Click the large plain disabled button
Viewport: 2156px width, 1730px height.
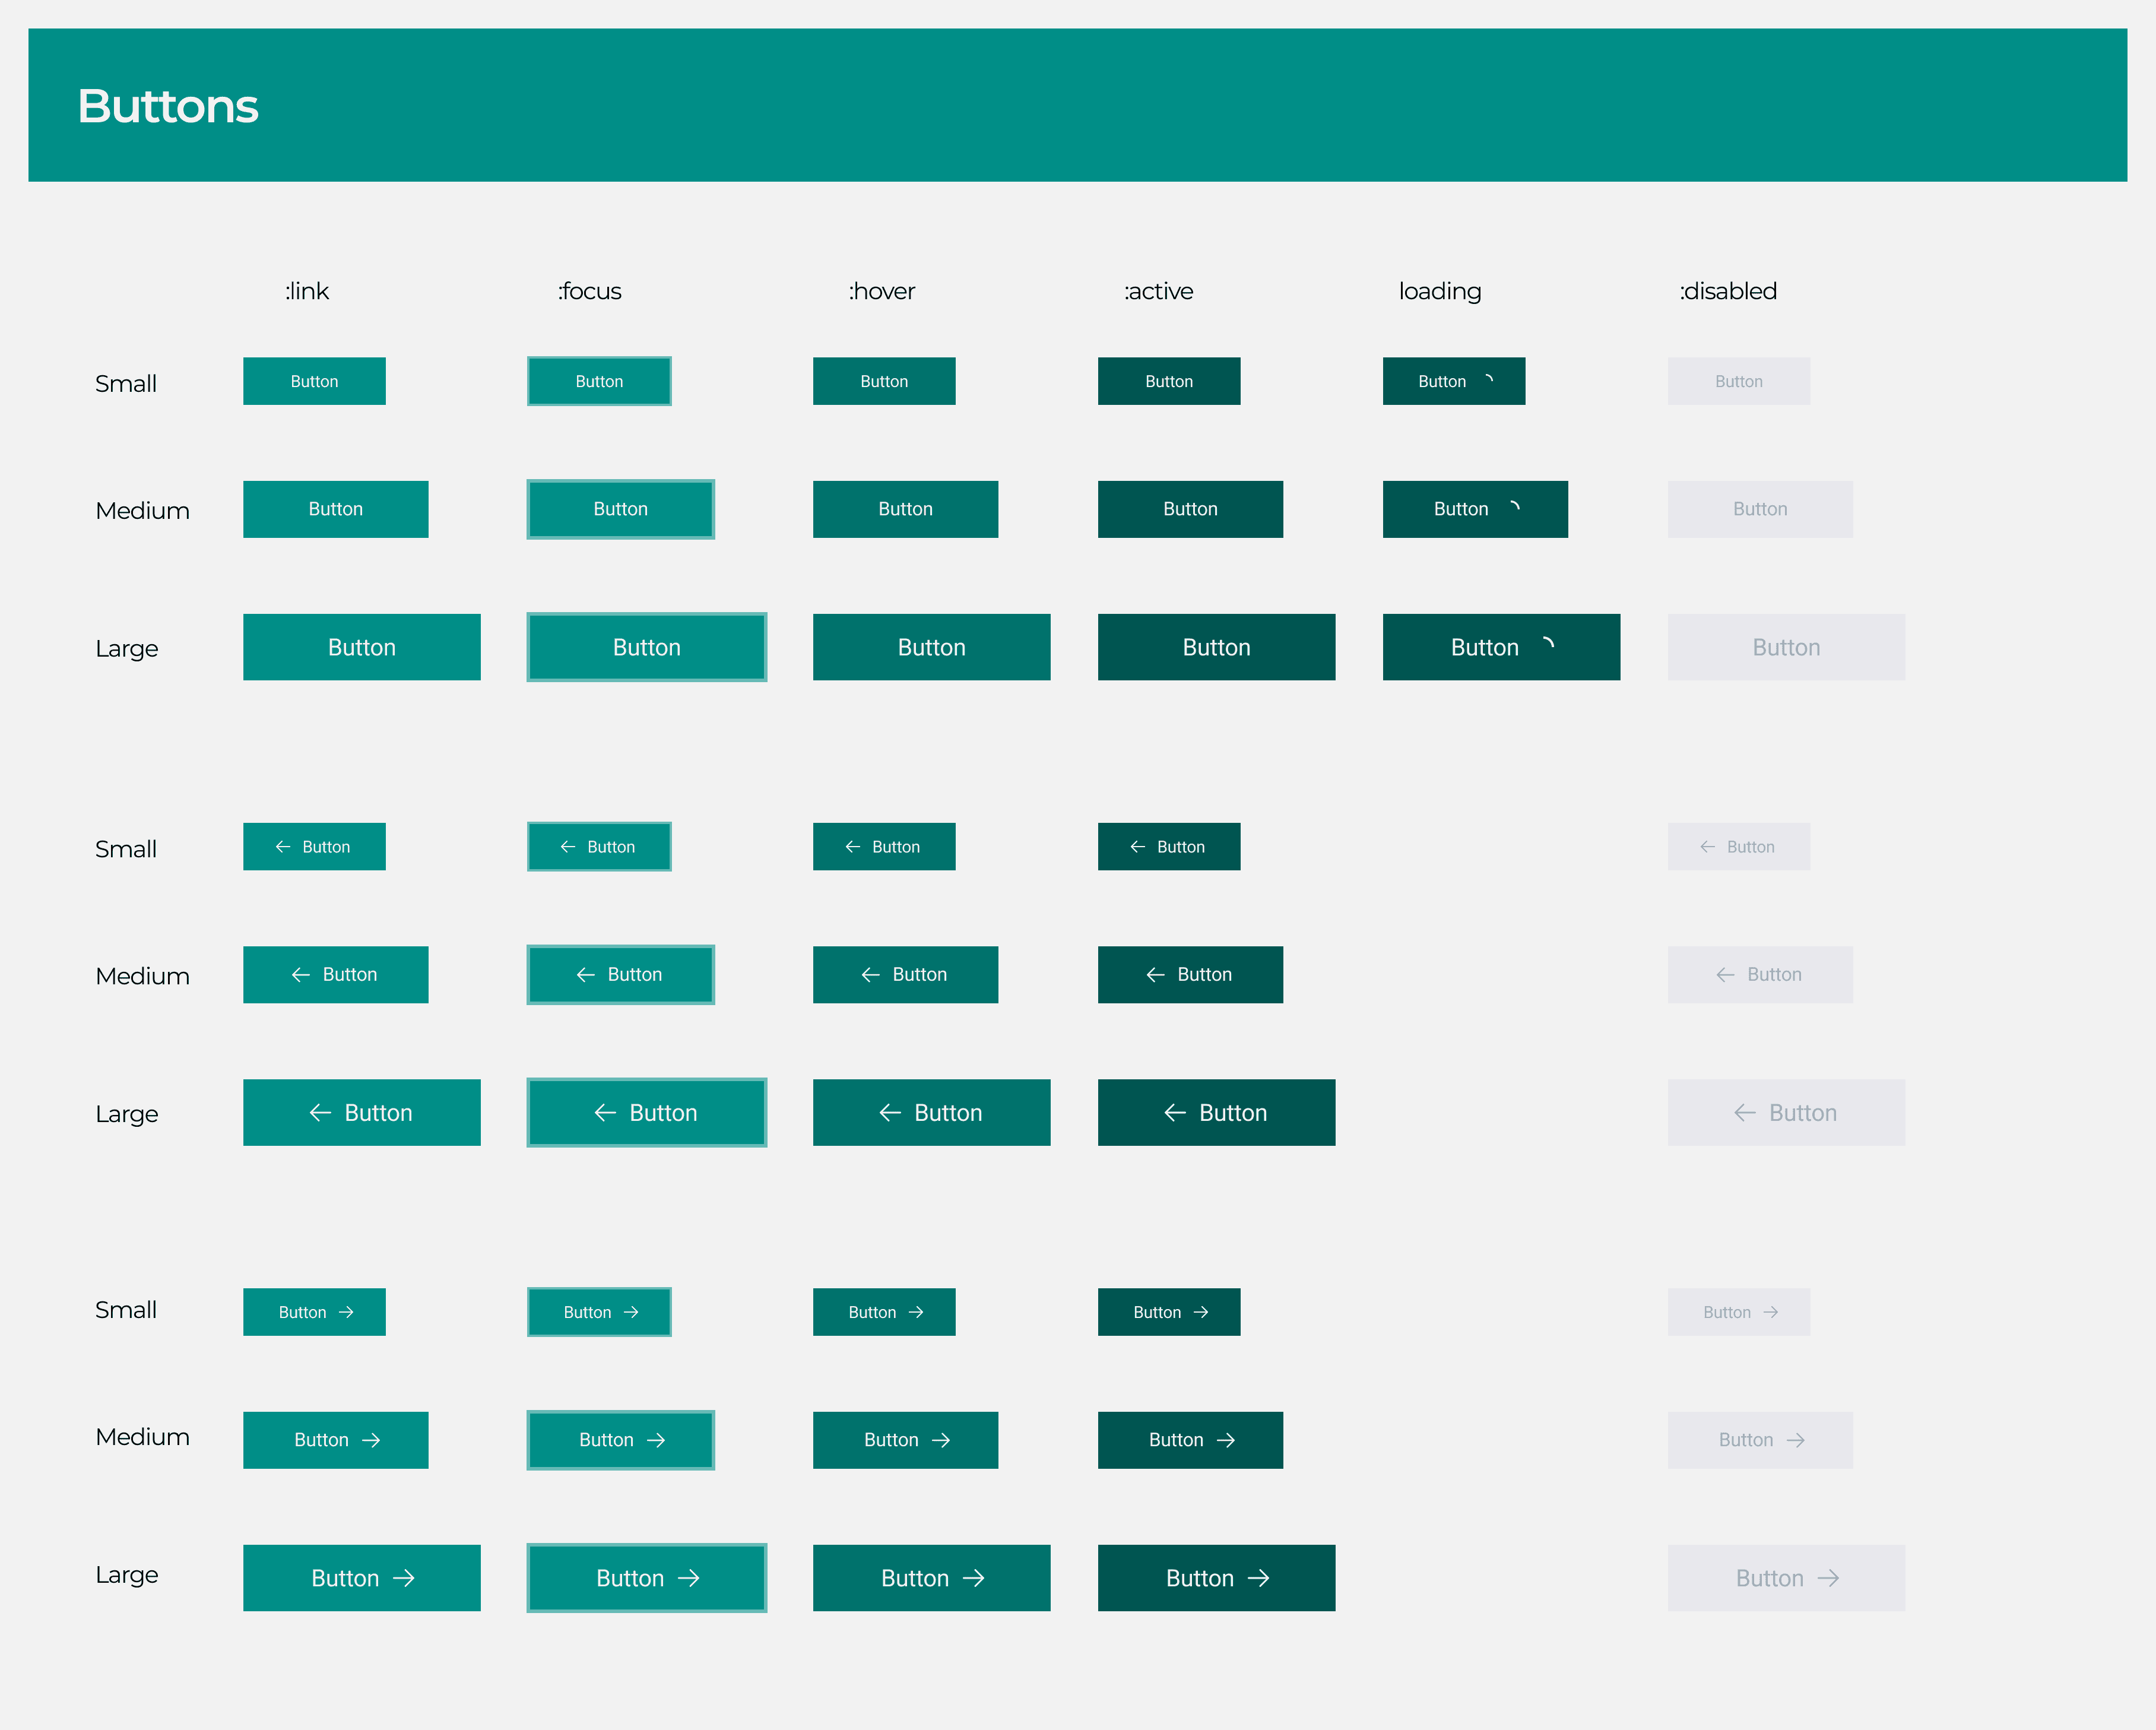click(1785, 647)
